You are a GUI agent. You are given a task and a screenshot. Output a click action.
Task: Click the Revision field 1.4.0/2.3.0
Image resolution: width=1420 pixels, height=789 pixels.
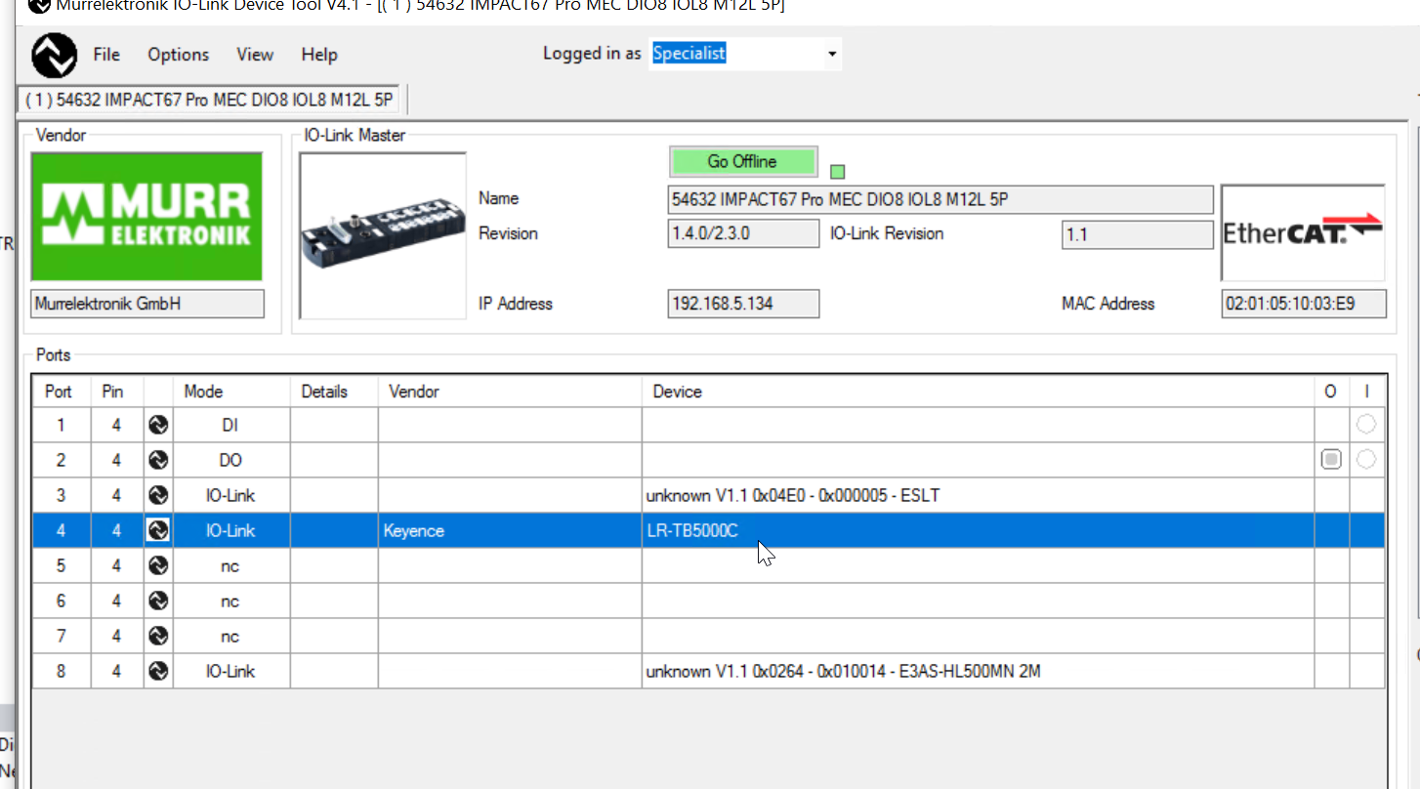pyautogui.click(x=743, y=233)
